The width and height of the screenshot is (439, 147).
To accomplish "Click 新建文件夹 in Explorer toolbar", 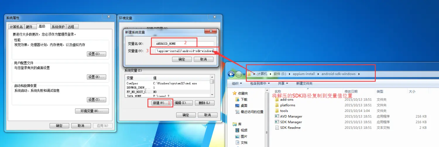I will click(x=304, y=84).
